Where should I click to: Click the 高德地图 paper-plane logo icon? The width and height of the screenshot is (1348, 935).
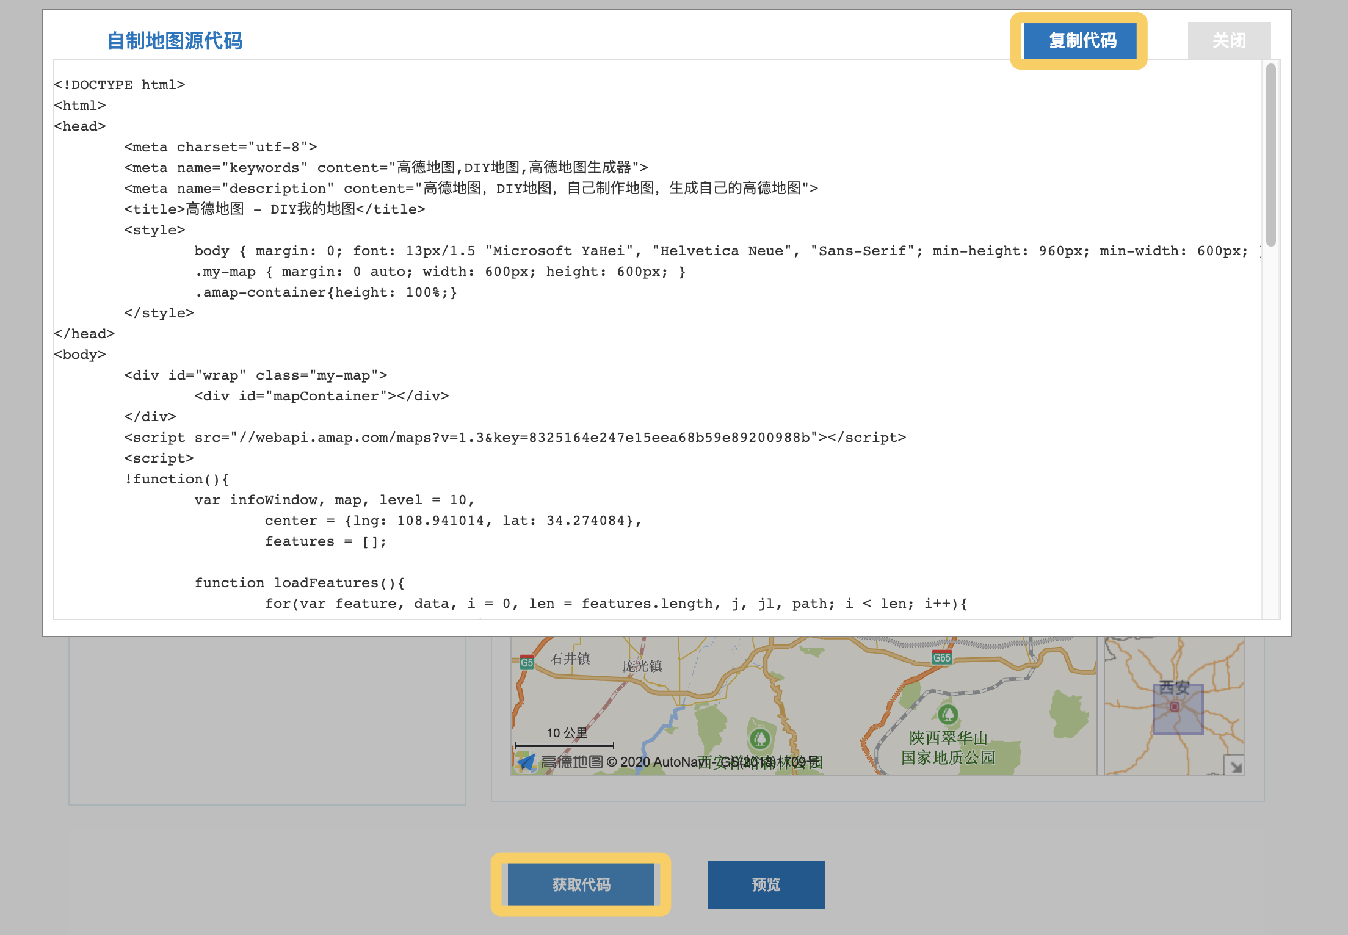click(x=526, y=762)
